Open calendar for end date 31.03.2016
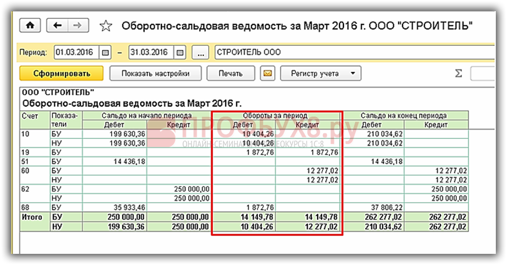 point(179,52)
